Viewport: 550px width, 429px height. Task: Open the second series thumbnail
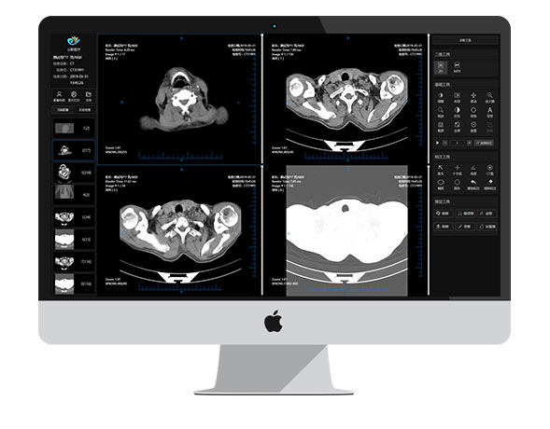[74, 150]
